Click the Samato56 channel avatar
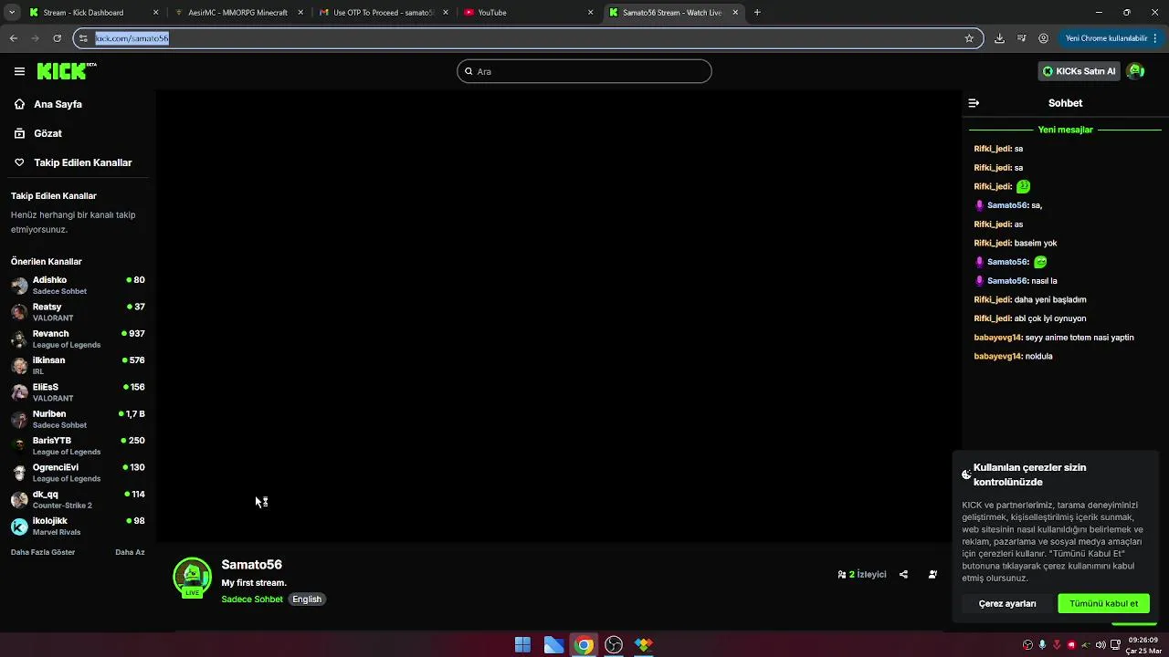Screen dimensions: 1169x657 pyautogui.click(x=192, y=578)
